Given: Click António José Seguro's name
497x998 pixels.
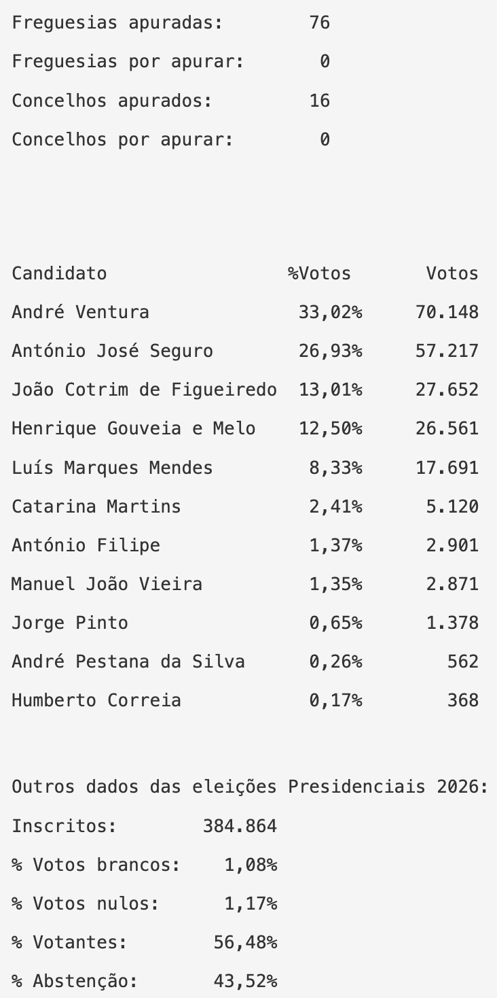Looking at the screenshot, I should pos(112,351).
